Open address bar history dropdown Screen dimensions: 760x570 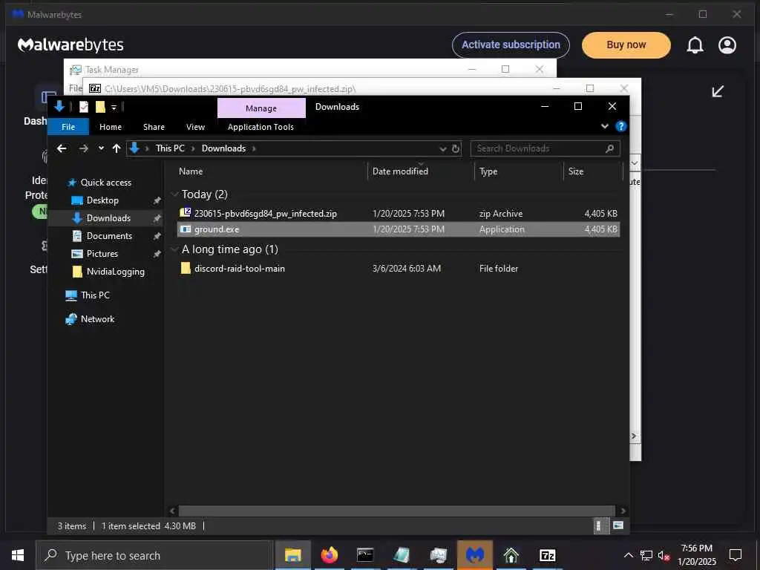click(442, 148)
